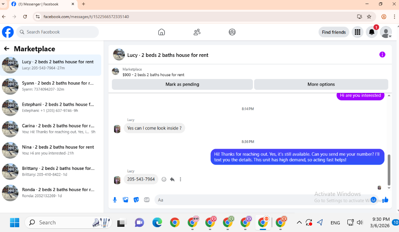The image size is (399, 232).
Task: Click the Facebook logo
Action: 8,32
